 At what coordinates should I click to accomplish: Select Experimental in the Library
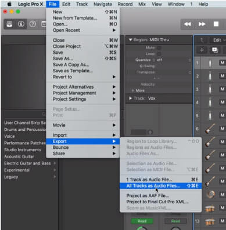[17, 170]
